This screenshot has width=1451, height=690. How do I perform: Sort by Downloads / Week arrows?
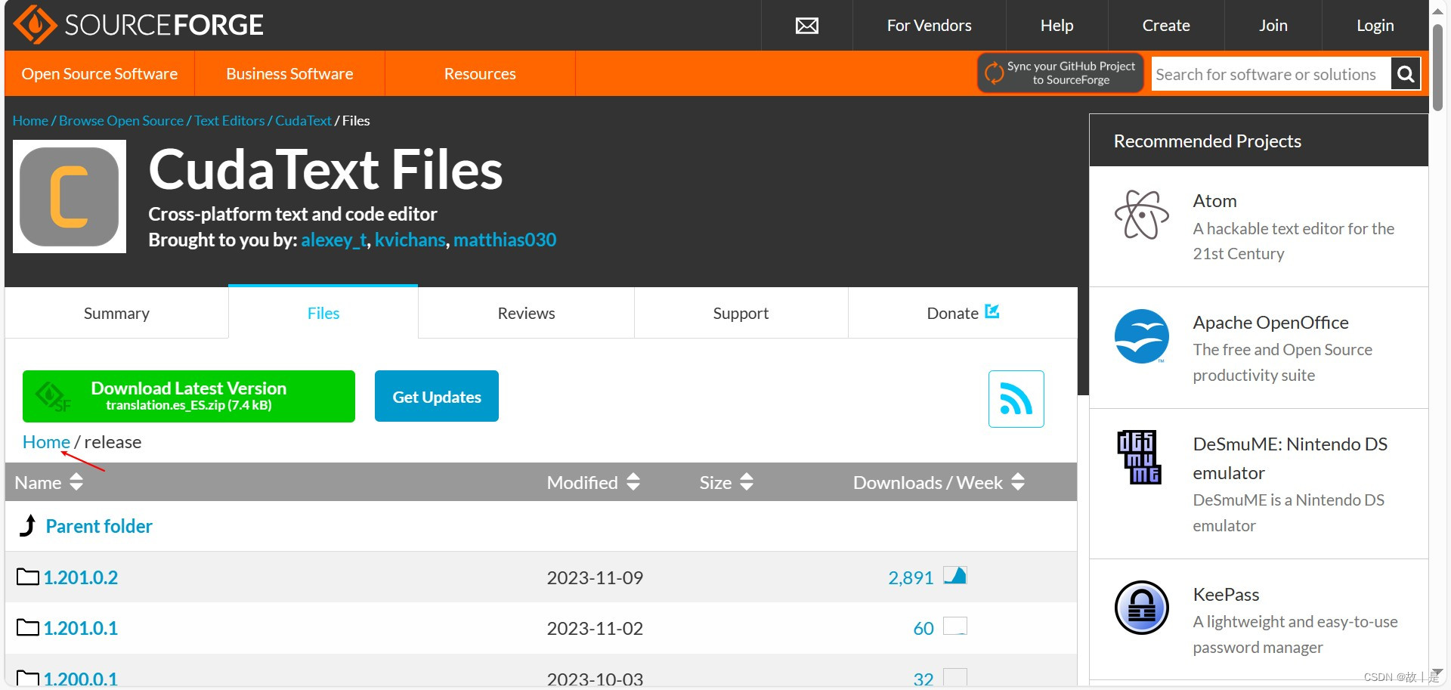point(1018,482)
